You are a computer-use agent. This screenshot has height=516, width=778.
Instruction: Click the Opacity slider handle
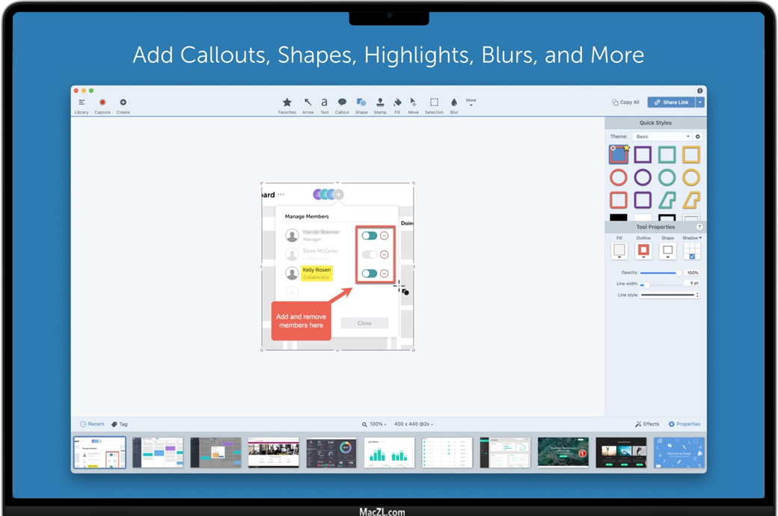[x=679, y=273]
